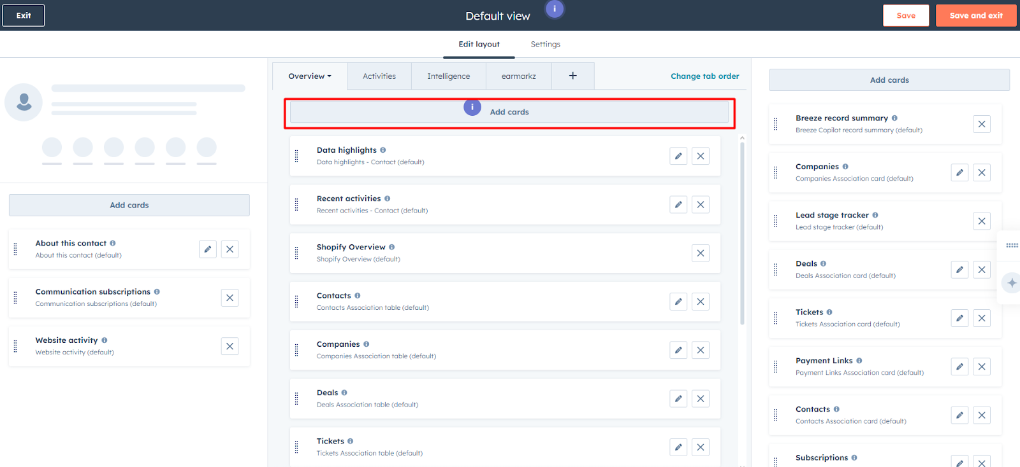The image size is (1020, 467).
Task: Remove the Shopify Overview card
Action: [x=700, y=253]
